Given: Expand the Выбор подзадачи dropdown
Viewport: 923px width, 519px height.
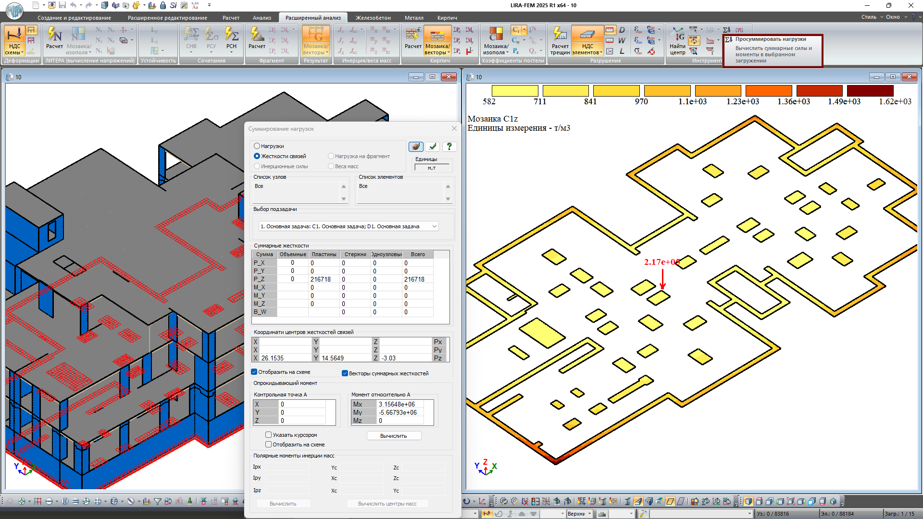Looking at the screenshot, I should pos(434,226).
